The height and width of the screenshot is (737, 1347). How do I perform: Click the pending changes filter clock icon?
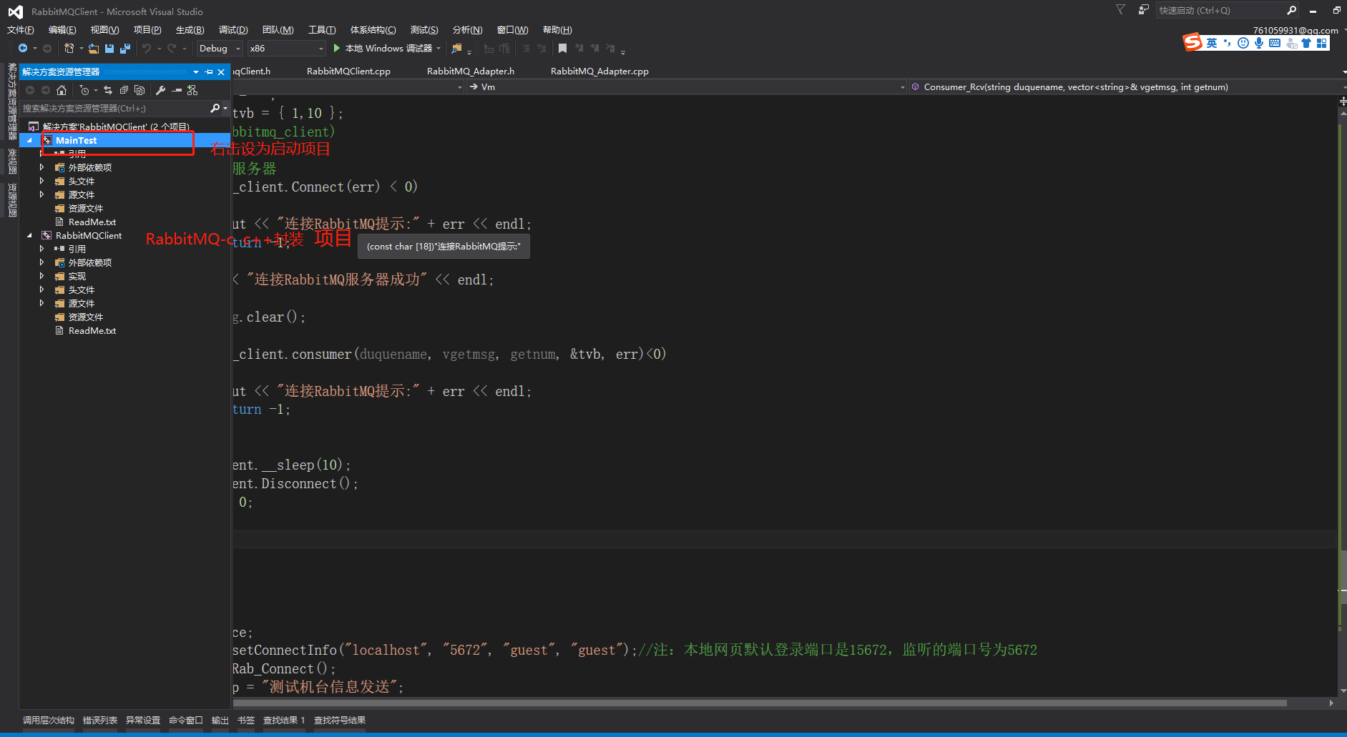[x=84, y=90]
